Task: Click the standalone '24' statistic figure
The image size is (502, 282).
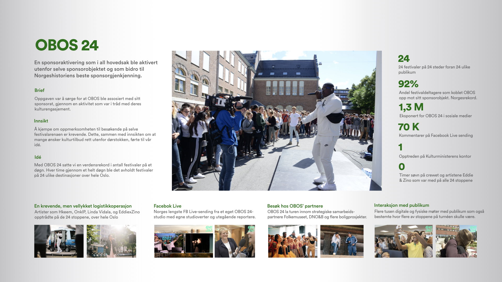Action: [404, 58]
